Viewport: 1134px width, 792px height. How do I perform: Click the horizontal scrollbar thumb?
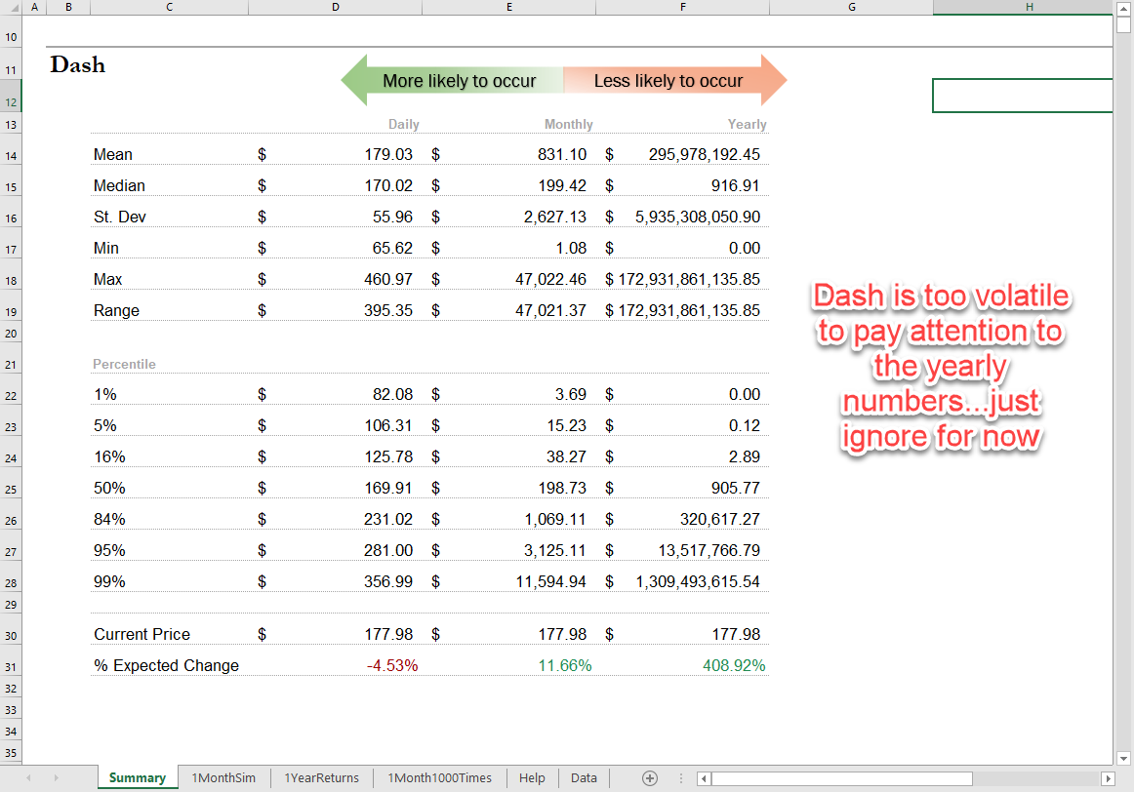[842, 778]
